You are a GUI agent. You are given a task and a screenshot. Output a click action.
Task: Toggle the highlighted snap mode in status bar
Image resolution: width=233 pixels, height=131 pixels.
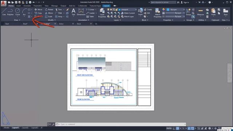point(178,128)
